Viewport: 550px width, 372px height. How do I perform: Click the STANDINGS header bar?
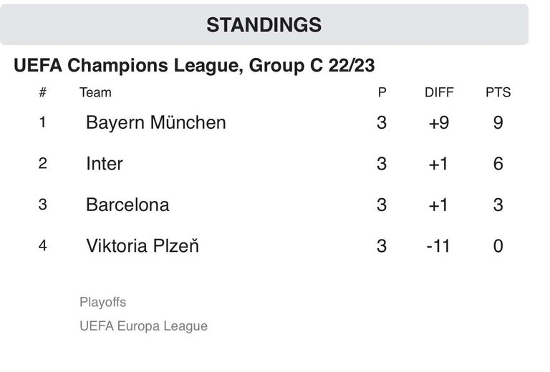[x=264, y=24]
